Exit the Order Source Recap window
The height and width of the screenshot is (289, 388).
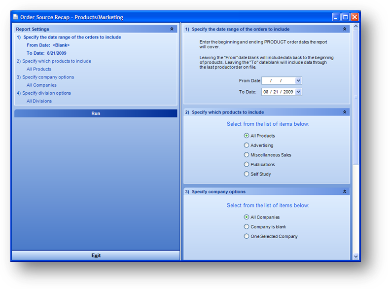coord(96,255)
